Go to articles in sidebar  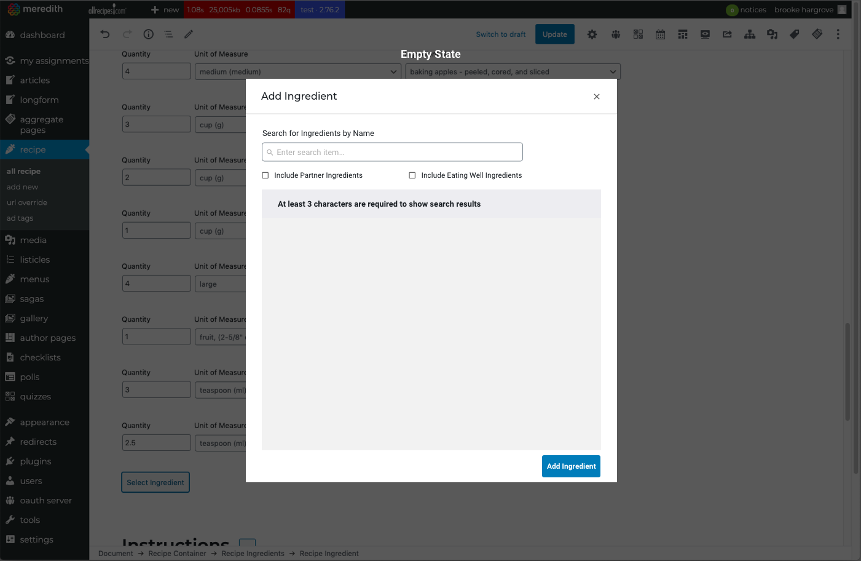[x=34, y=80]
